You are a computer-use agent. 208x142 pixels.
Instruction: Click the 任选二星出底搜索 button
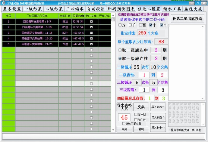tap(187, 19)
